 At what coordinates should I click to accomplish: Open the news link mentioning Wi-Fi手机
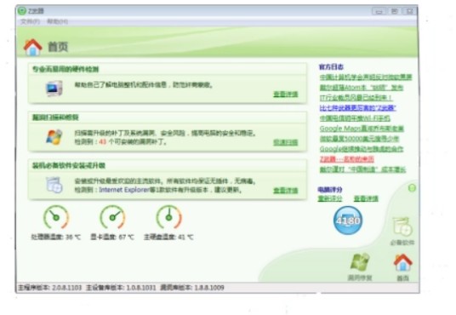(x=355, y=118)
